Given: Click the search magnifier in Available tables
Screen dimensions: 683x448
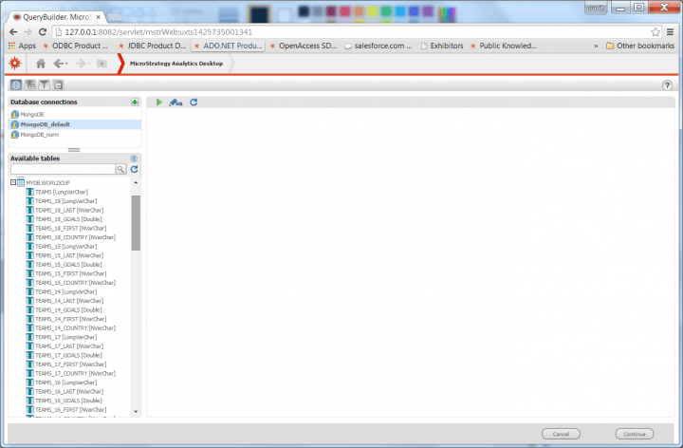Looking at the screenshot, I should (121, 169).
